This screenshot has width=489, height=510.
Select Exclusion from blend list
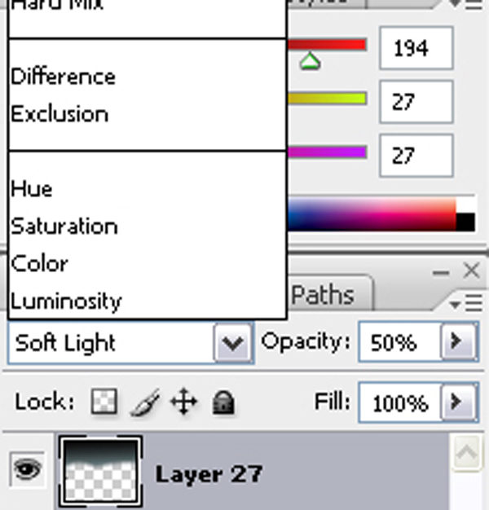point(59,114)
